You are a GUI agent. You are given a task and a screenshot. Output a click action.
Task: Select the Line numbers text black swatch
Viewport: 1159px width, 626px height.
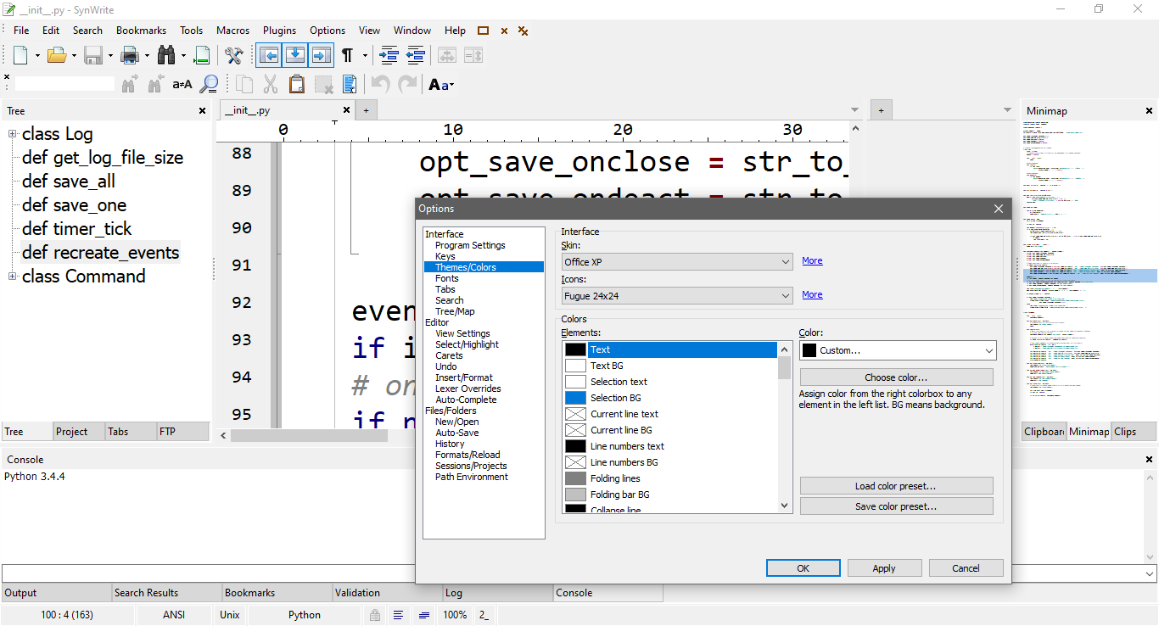pos(575,446)
